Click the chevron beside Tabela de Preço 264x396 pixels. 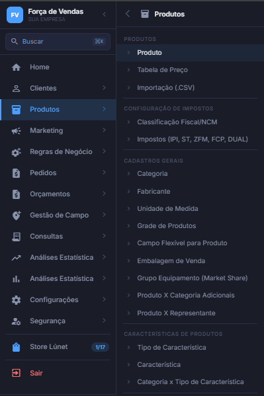[129, 69]
